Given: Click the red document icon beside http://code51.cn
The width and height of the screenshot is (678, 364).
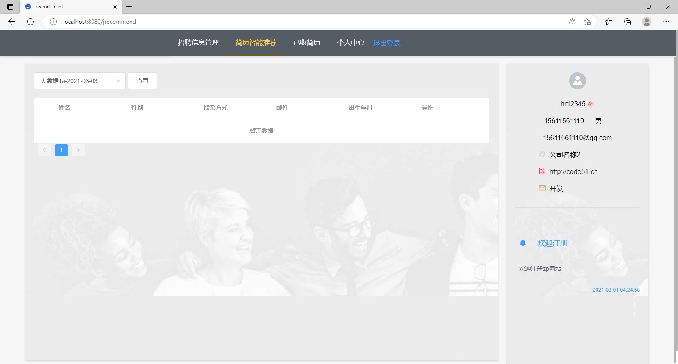Looking at the screenshot, I should click(x=542, y=171).
